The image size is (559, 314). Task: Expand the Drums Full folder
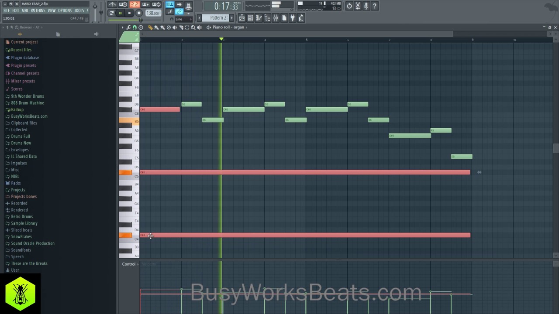(21, 137)
